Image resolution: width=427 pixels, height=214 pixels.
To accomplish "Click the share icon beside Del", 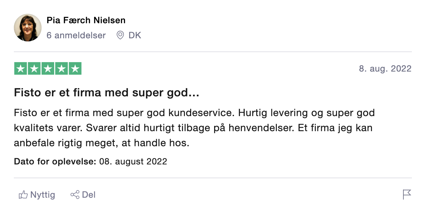I will tap(75, 195).
